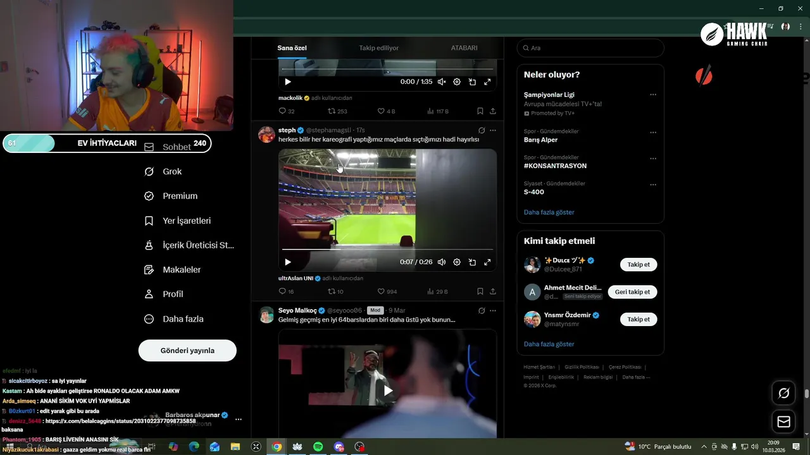
Task: Mute the mackolik video
Action: (442, 82)
